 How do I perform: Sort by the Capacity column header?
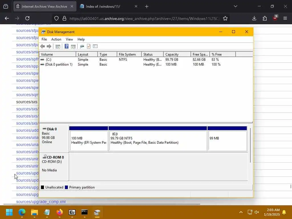pyautogui.click(x=177, y=54)
